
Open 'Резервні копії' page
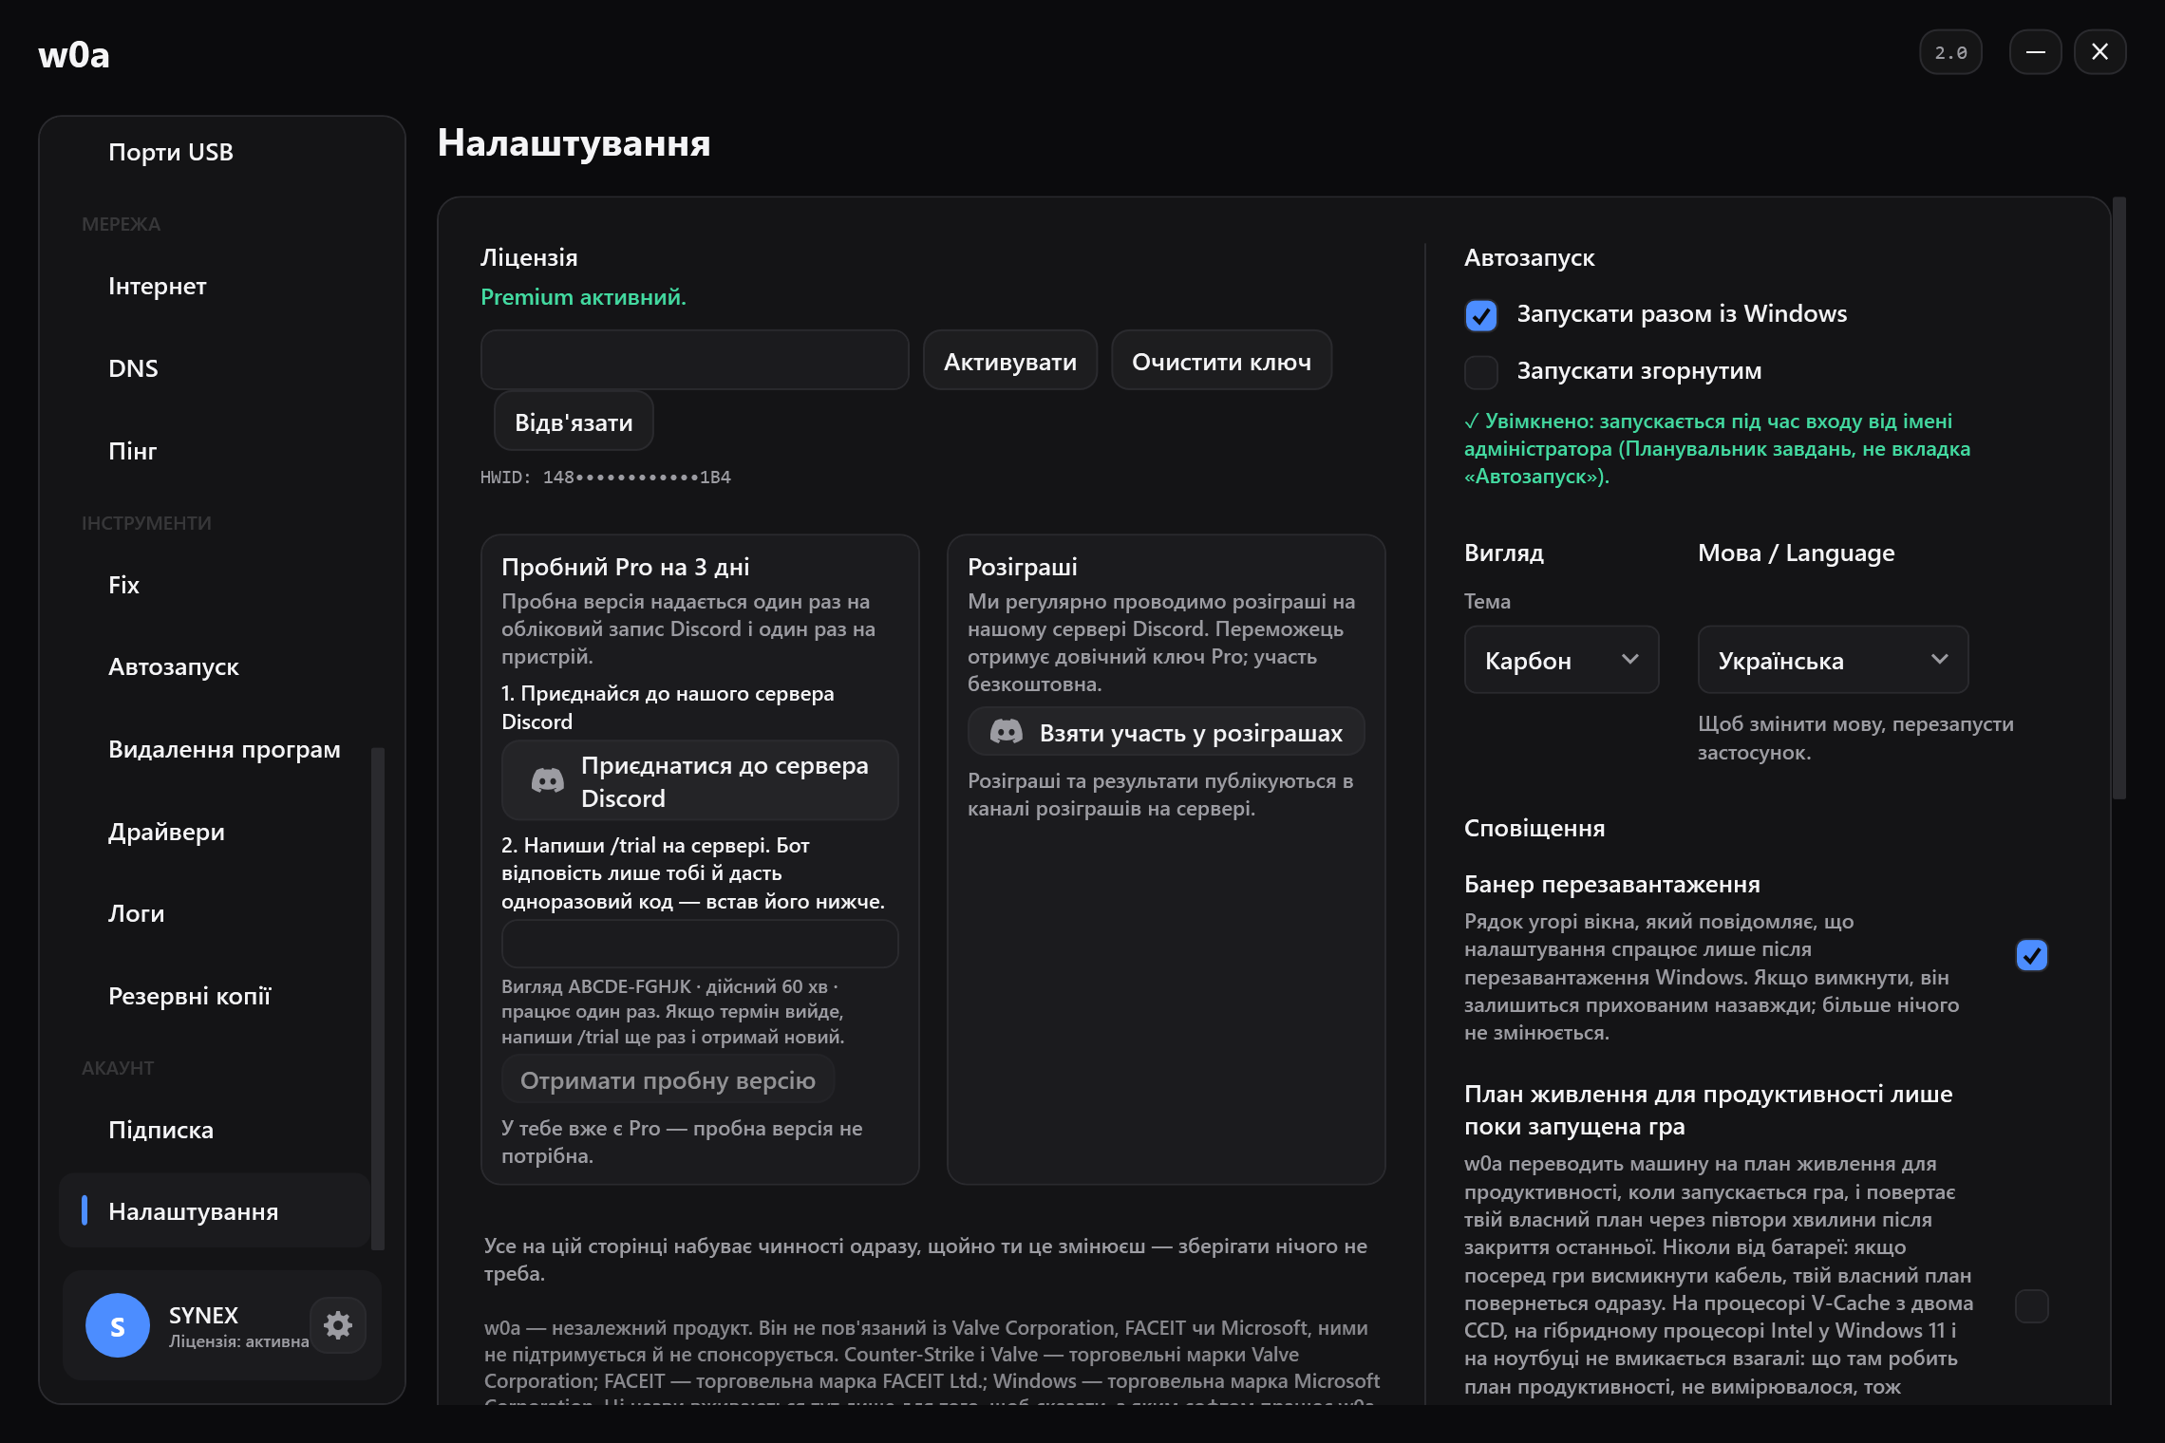(x=215, y=997)
